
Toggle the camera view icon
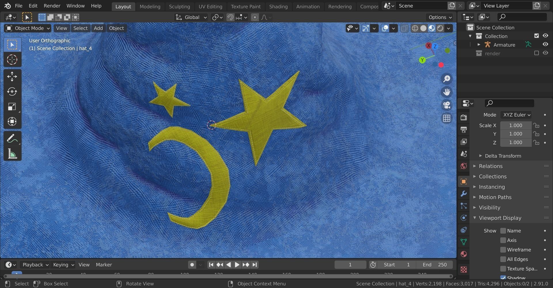click(447, 105)
